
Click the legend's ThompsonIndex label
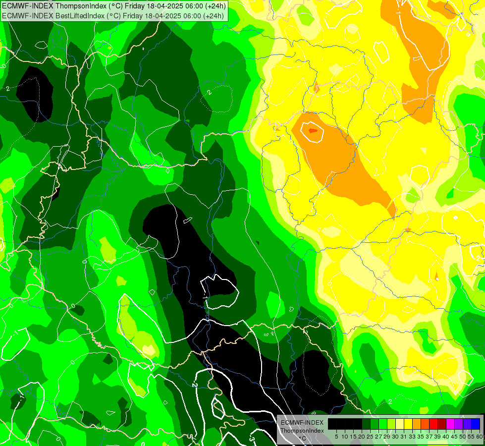click(x=302, y=431)
